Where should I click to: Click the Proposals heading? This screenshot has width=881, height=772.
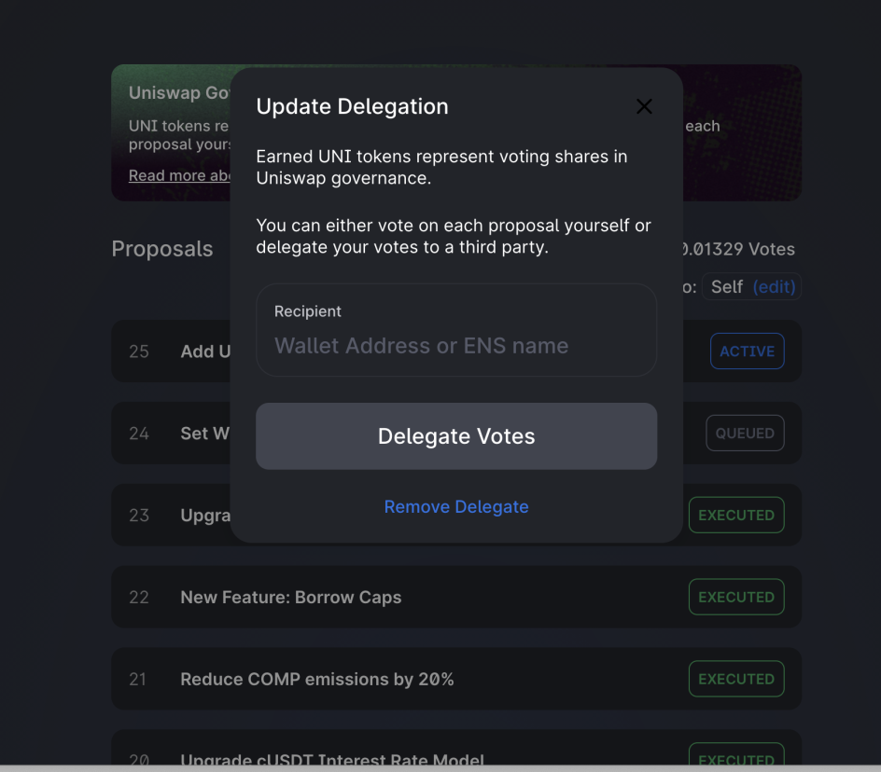(x=162, y=249)
